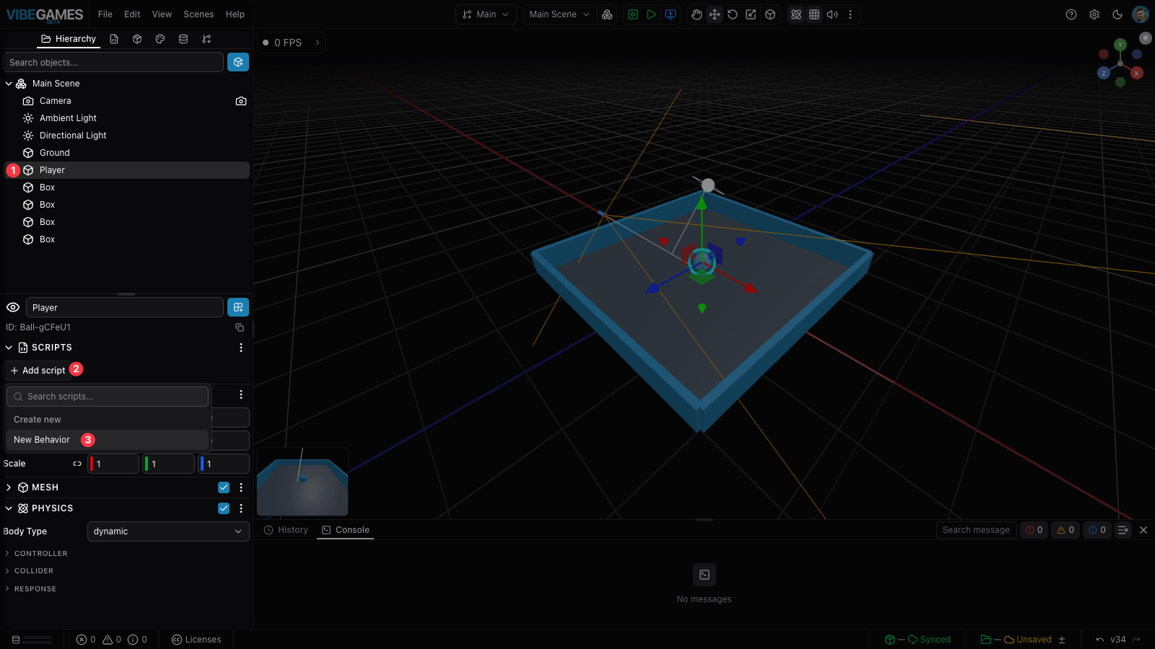This screenshot has height=649, width=1155.
Task: Toggle Player visibility eye icon
Action: point(13,307)
